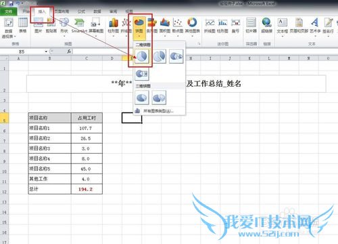Click the Undo icon in Quick Access toolbar
This screenshot has height=244, width=338.
click(x=18, y=3)
